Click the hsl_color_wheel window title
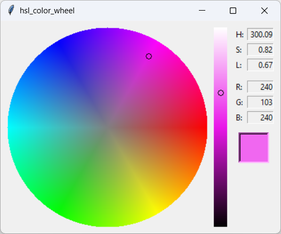 coord(47,11)
